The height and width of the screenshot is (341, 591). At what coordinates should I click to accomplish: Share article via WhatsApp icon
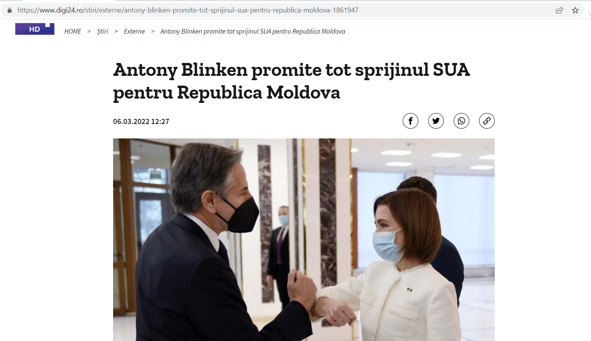point(461,121)
